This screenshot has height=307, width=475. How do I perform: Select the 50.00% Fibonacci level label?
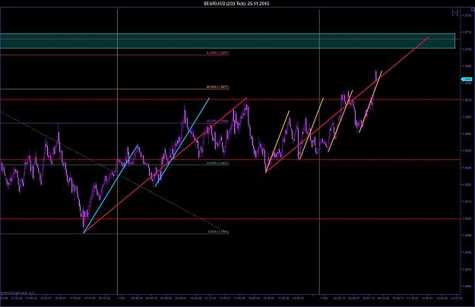[217, 87]
